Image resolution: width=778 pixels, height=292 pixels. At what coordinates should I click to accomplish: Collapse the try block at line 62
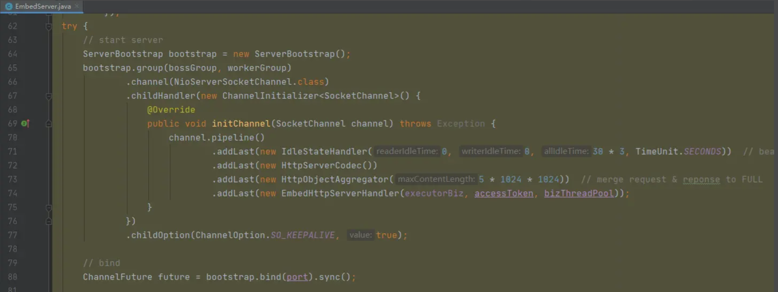[49, 26]
